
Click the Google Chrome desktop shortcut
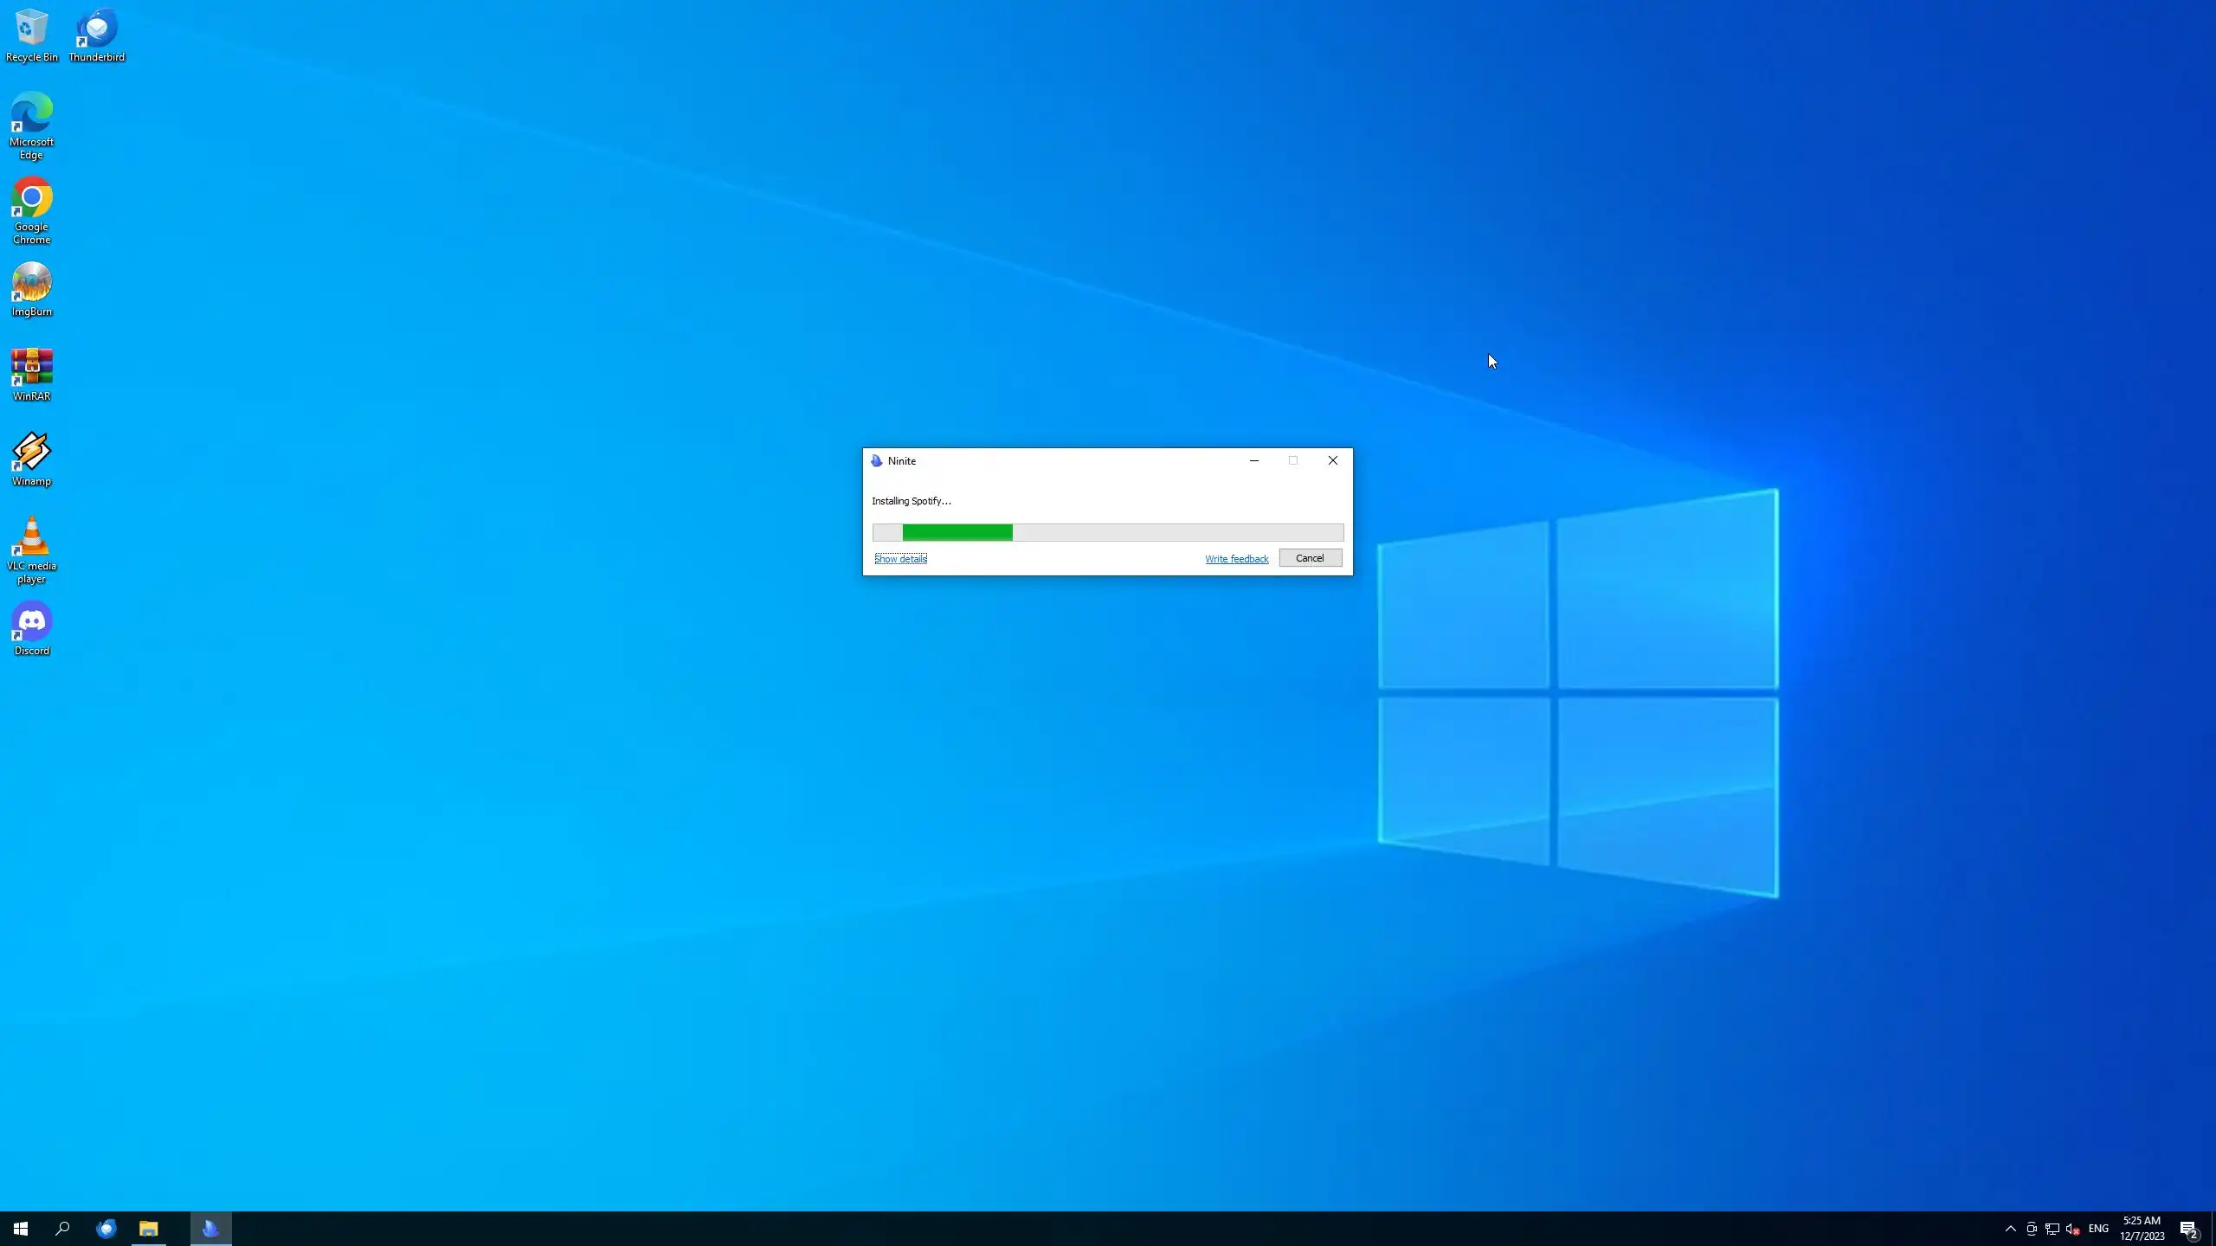31,210
